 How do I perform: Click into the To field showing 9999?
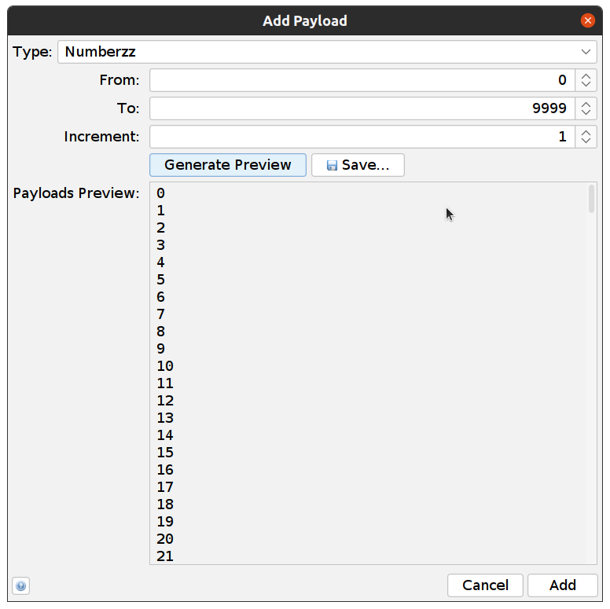[x=362, y=108]
